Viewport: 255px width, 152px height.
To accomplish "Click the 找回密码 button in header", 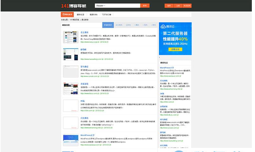I will [x=187, y=6].
